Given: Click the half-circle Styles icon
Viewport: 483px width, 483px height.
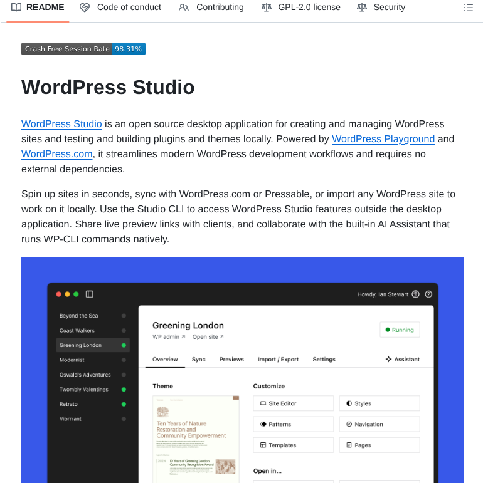Looking at the screenshot, I should click(x=349, y=403).
